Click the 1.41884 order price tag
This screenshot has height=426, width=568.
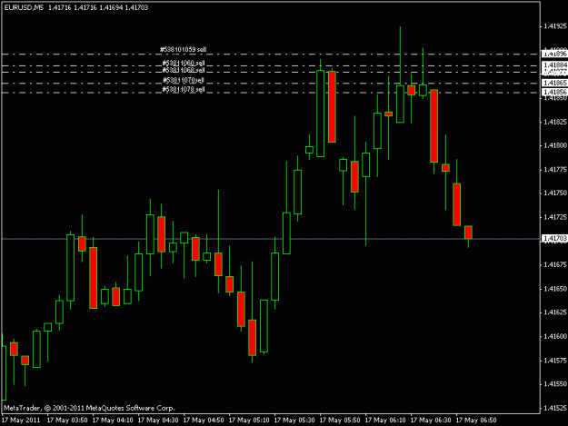[554, 65]
